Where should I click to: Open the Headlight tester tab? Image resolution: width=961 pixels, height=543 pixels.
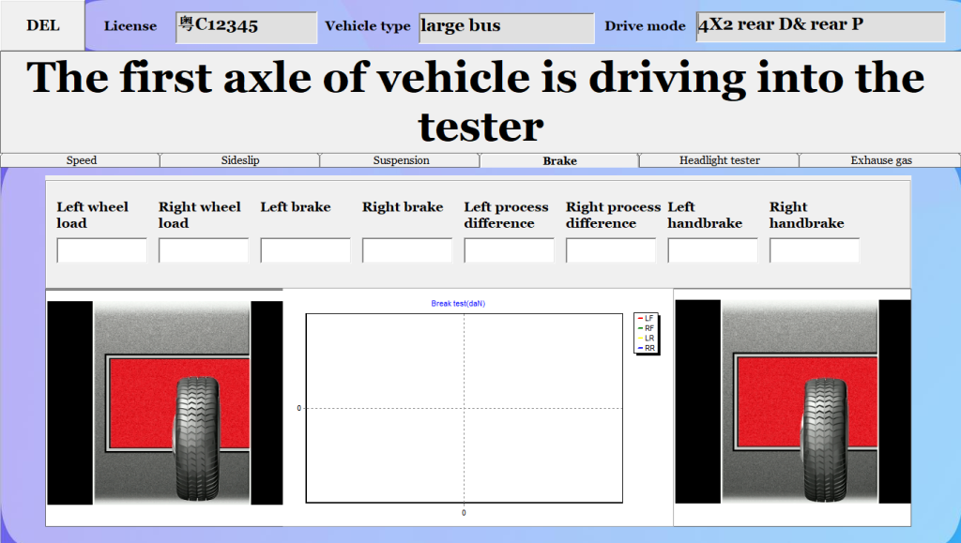[x=719, y=160]
